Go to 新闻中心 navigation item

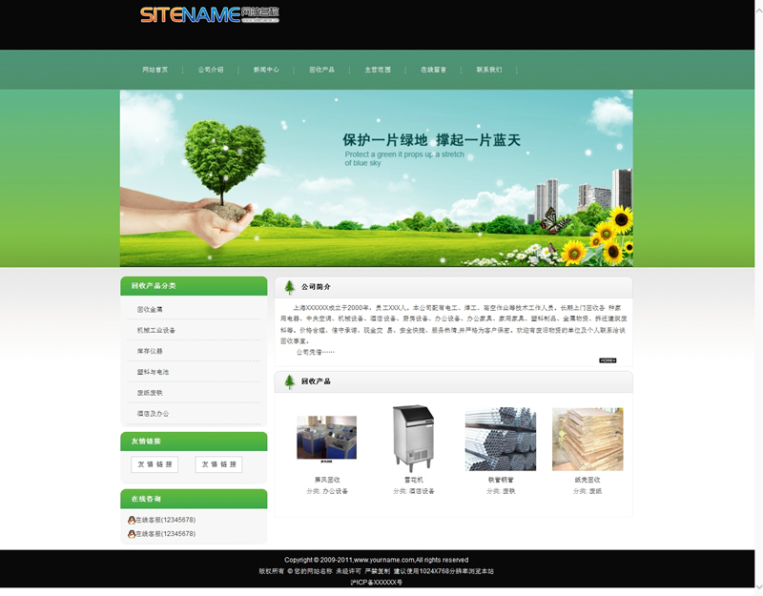click(x=266, y=70)
